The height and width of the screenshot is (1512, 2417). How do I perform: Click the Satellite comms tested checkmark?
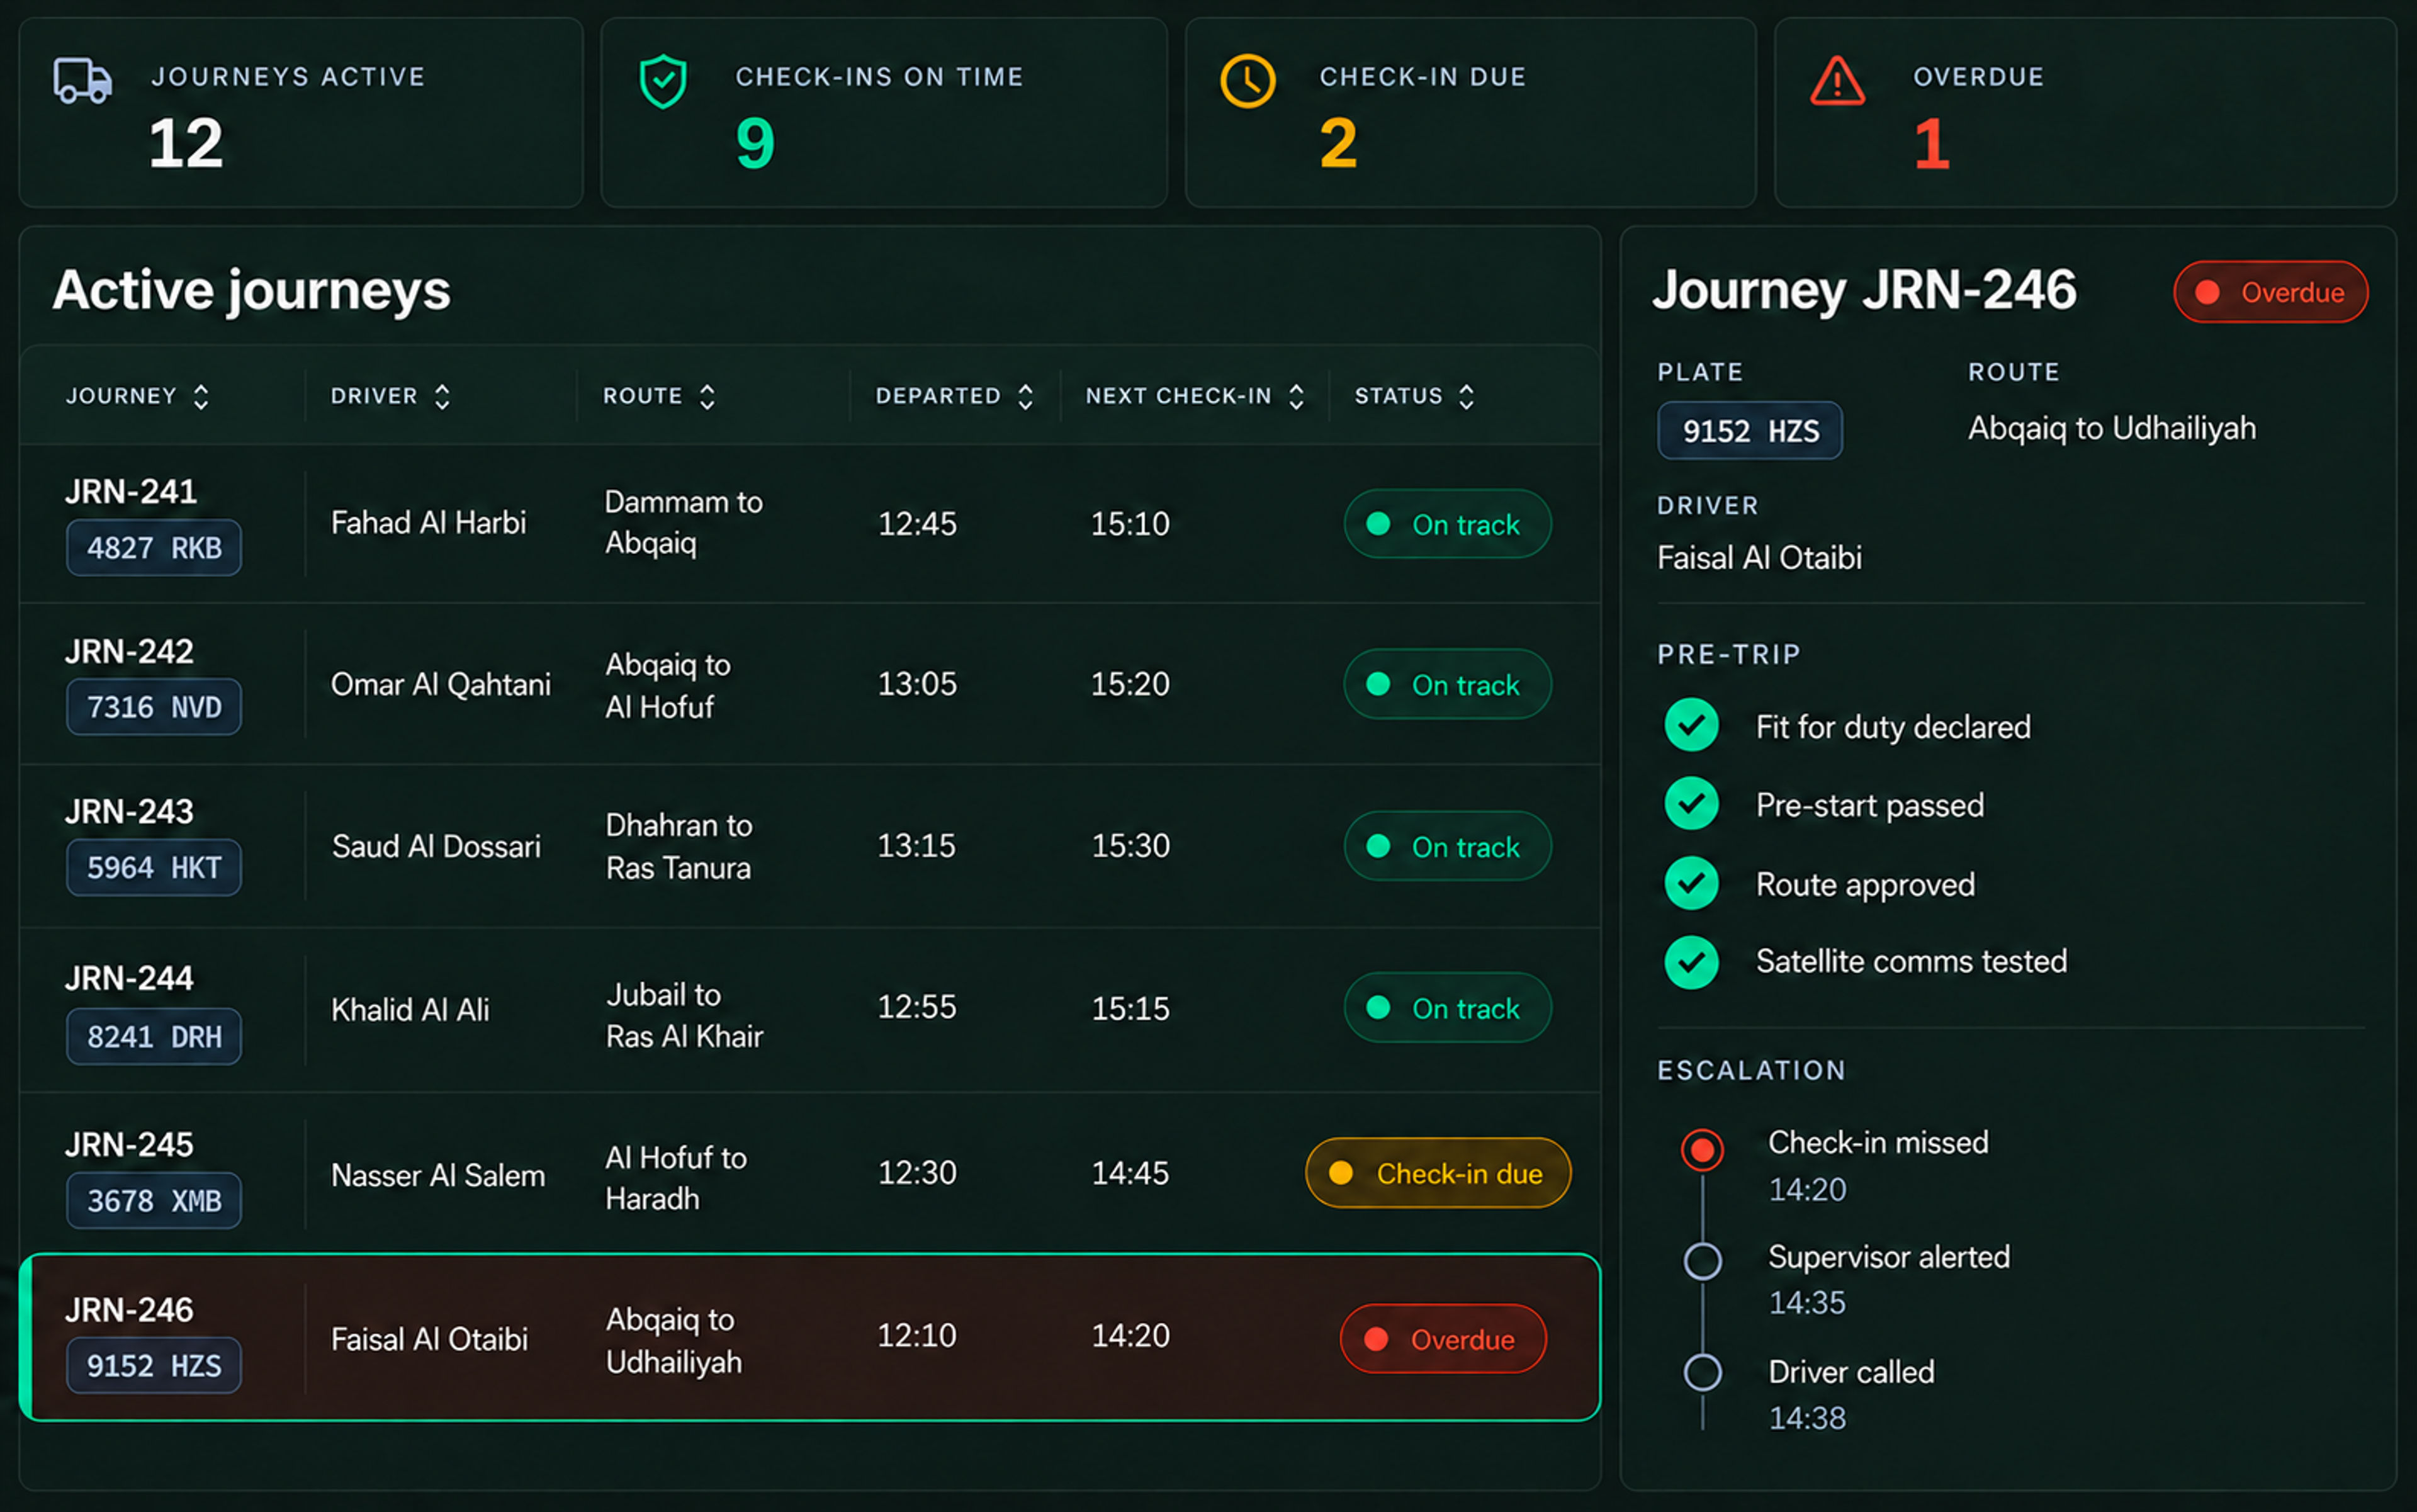(x=1691, y=962)
